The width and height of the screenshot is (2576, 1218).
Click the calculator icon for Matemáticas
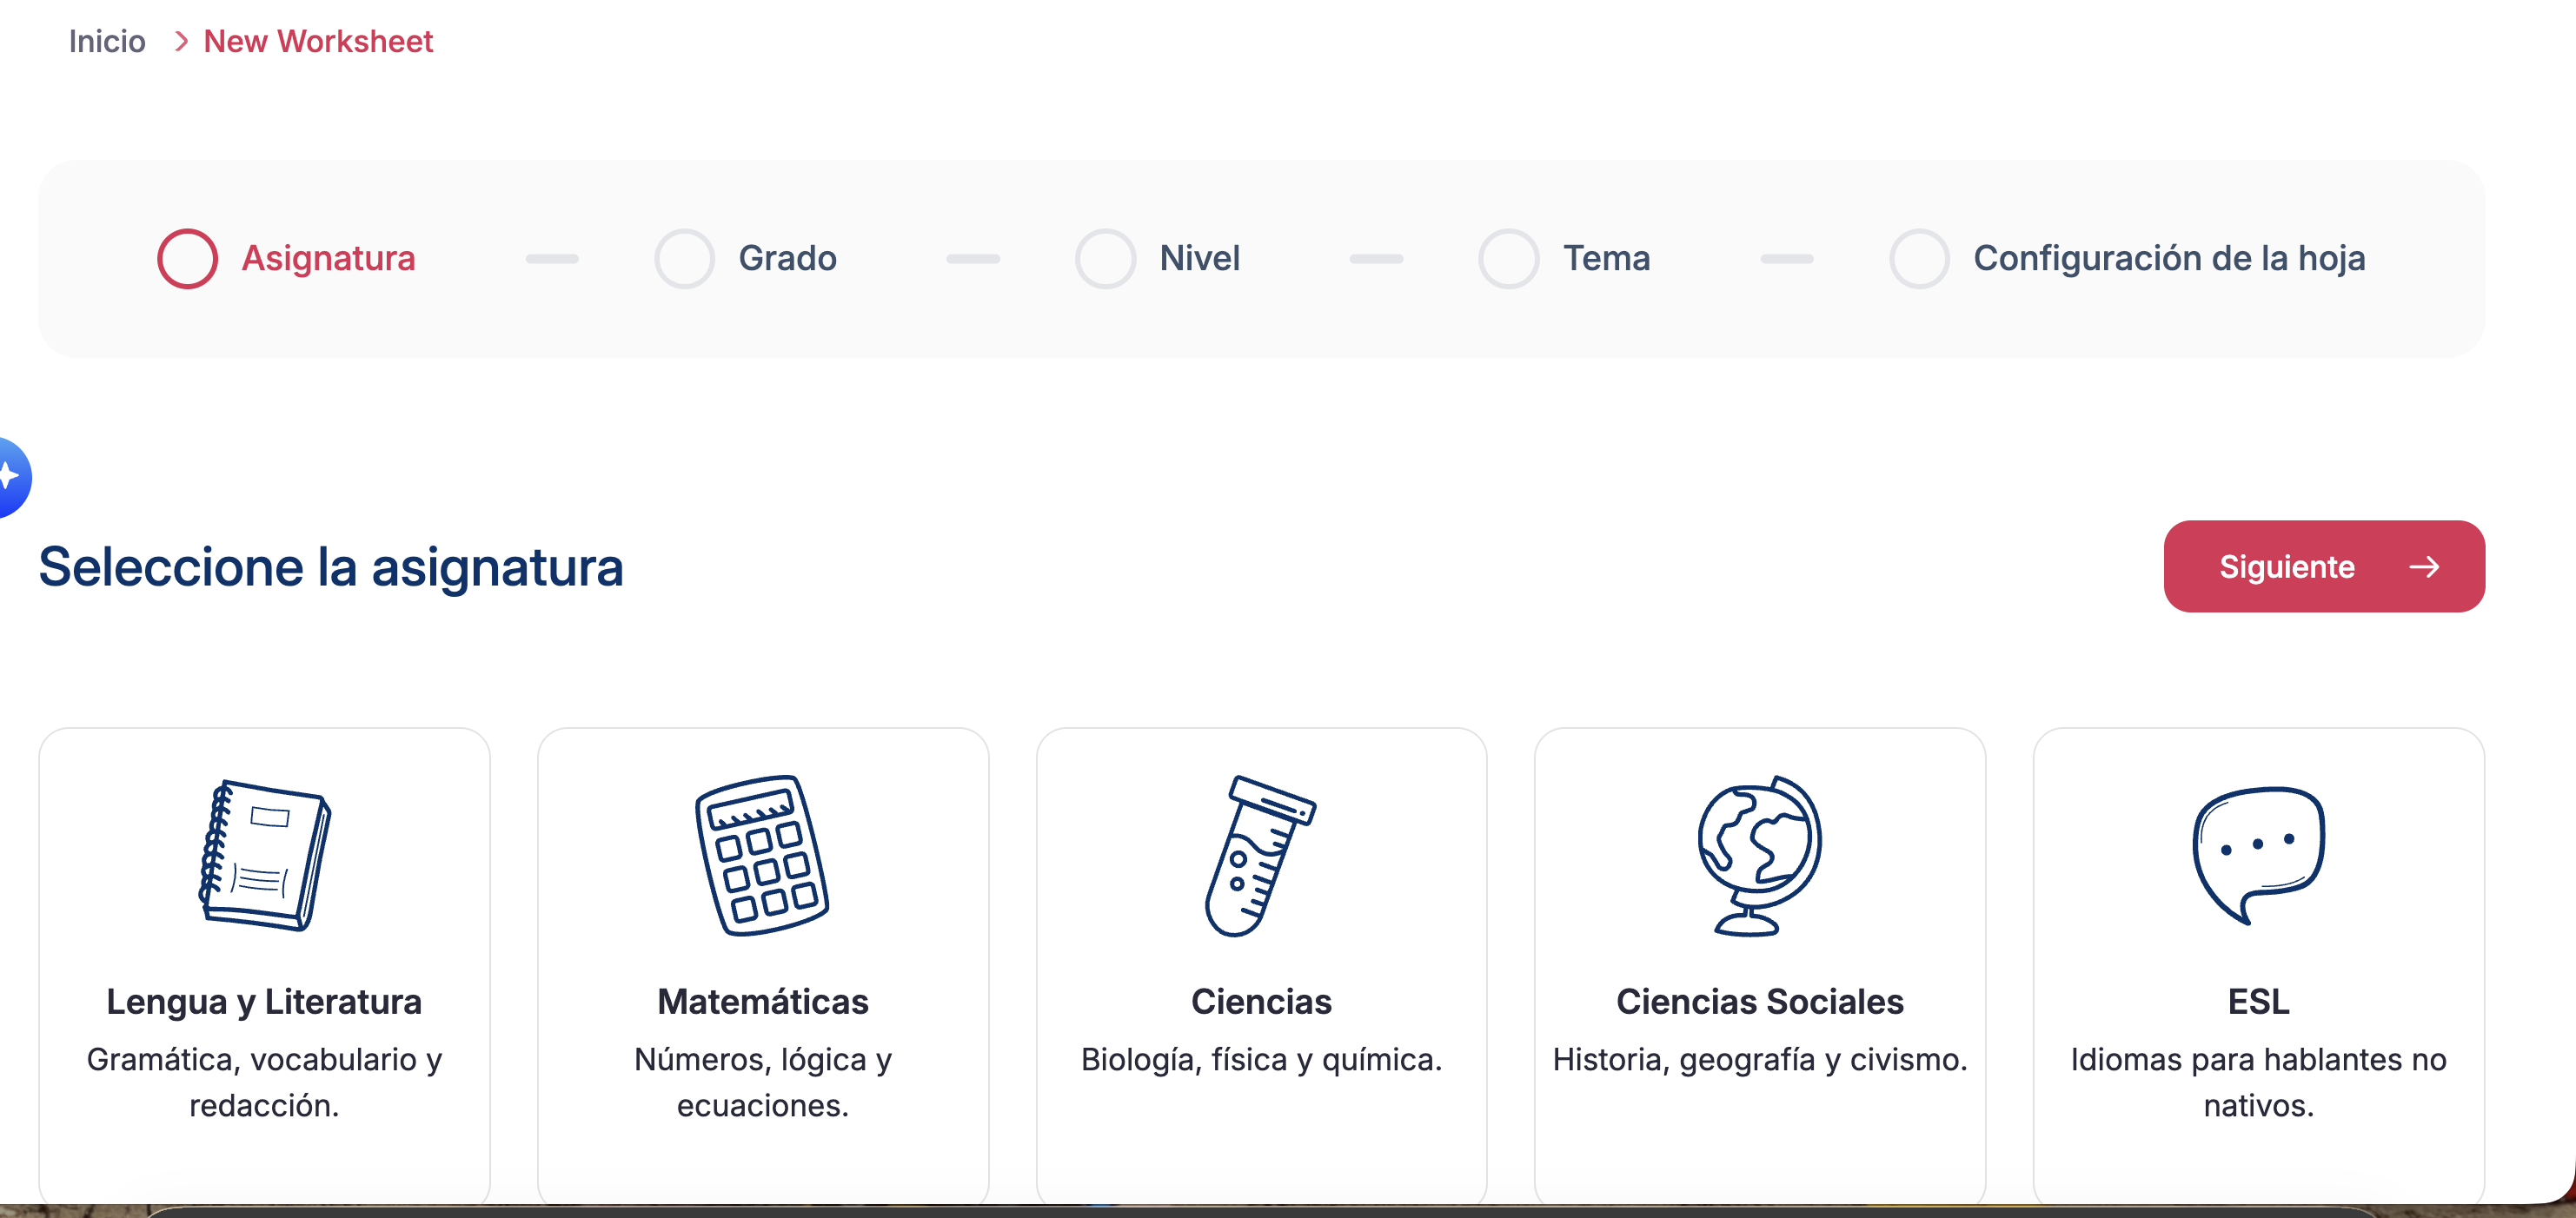[x=762, y=855]
